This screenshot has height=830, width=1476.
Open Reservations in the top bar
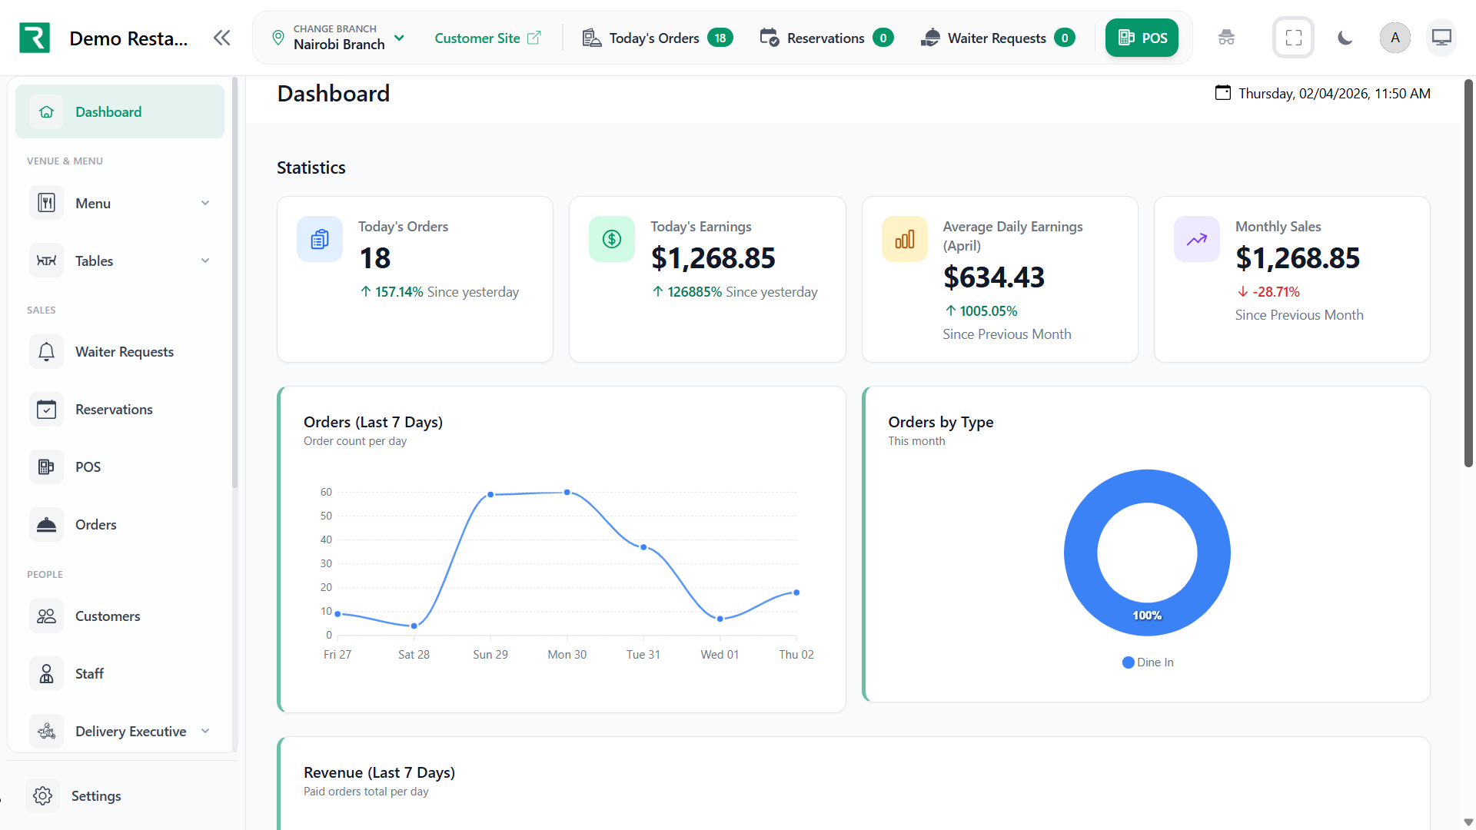click(826, 38)
